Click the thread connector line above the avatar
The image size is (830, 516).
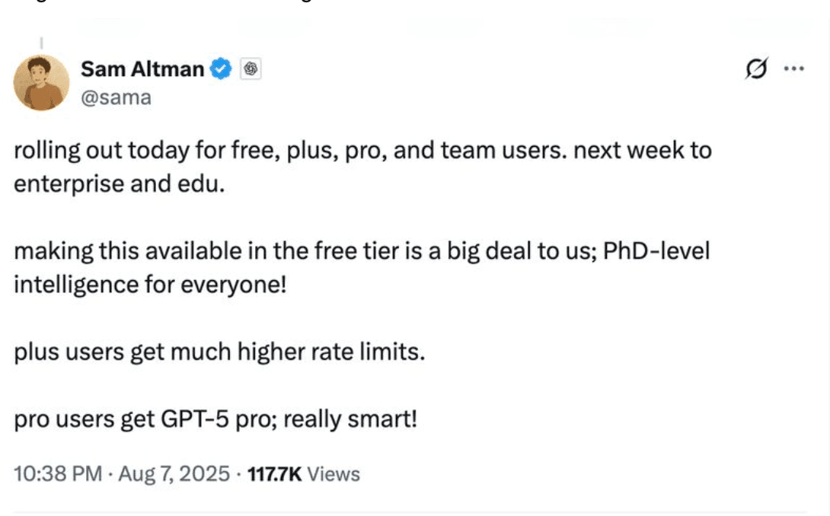tap(41, 43)
